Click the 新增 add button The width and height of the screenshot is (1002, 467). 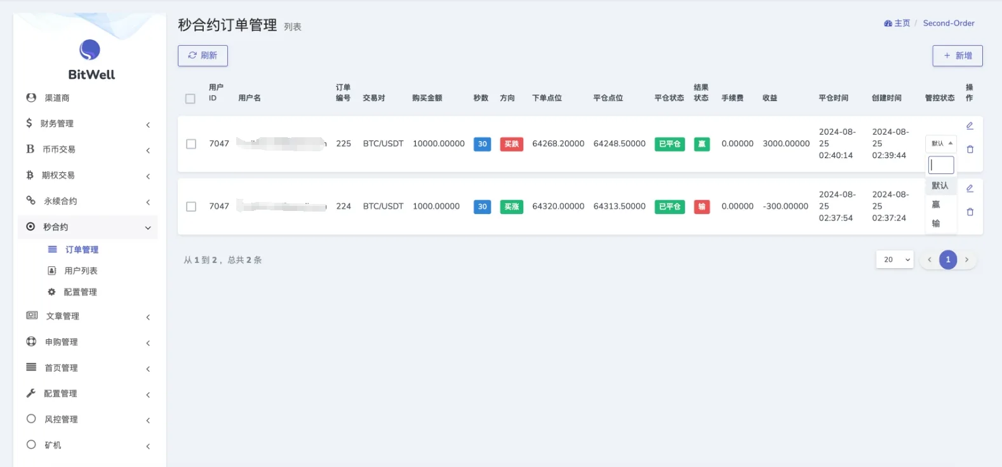[957, 56]
